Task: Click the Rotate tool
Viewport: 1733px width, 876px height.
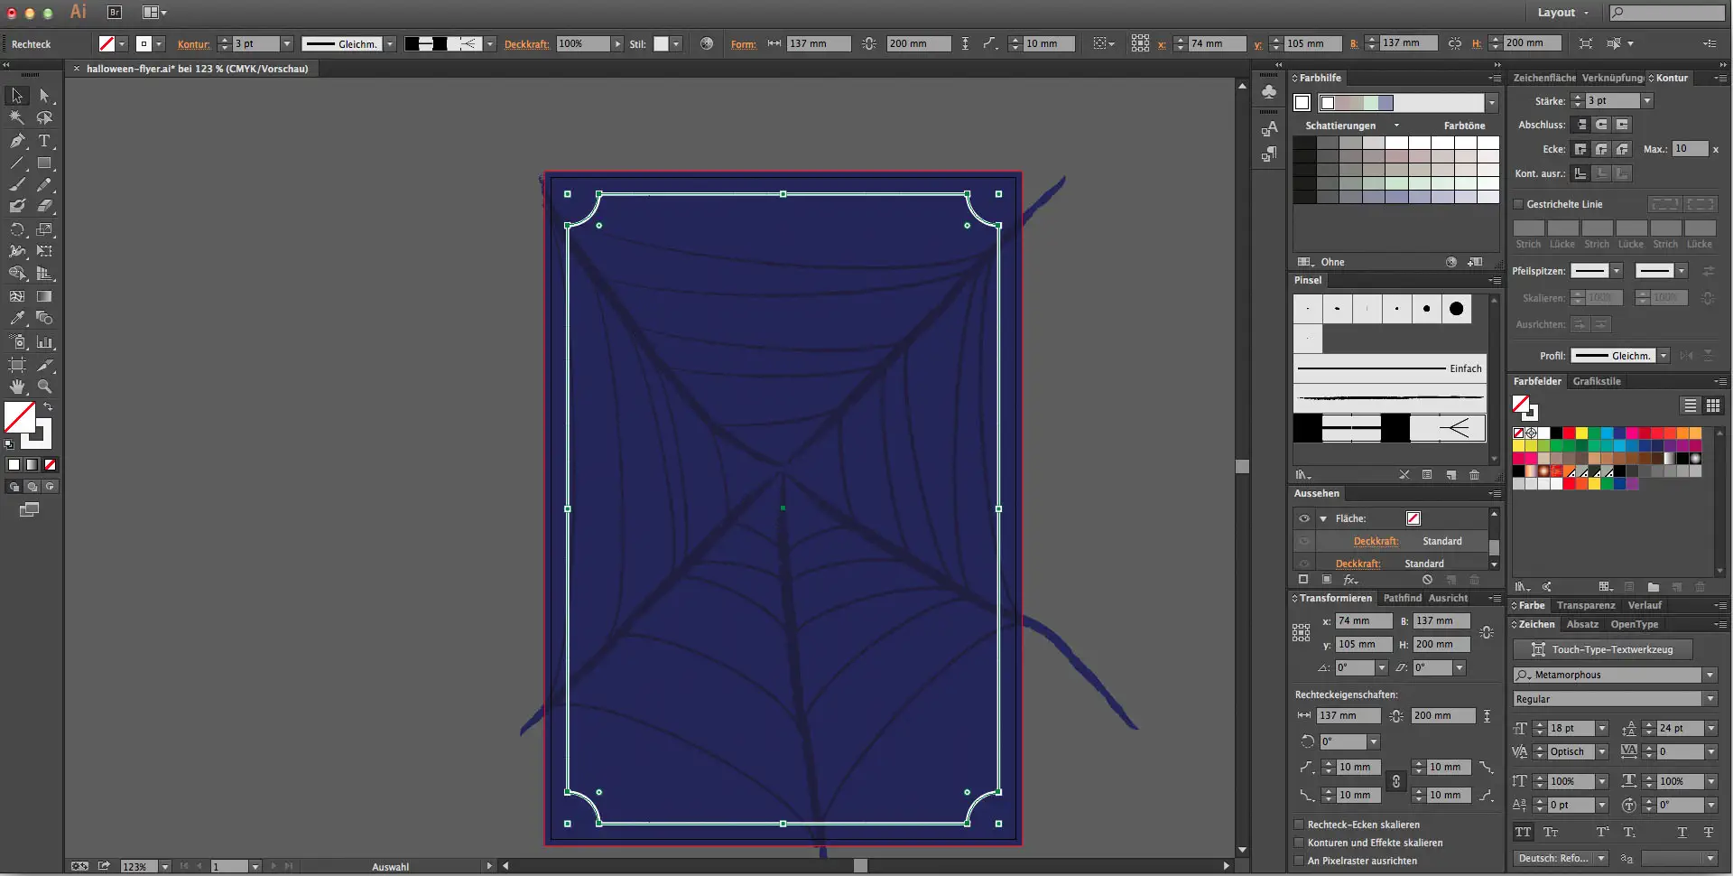Action: (x=17, y=229)
